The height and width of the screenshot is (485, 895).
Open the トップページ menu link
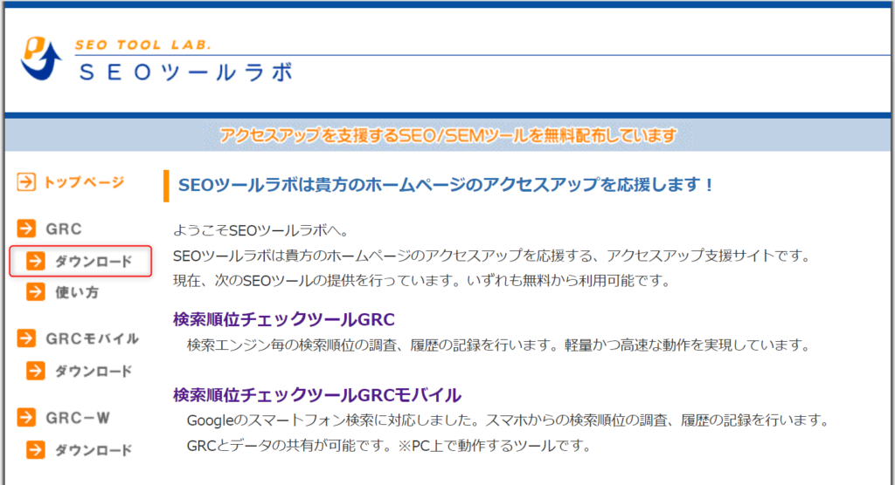84,182
